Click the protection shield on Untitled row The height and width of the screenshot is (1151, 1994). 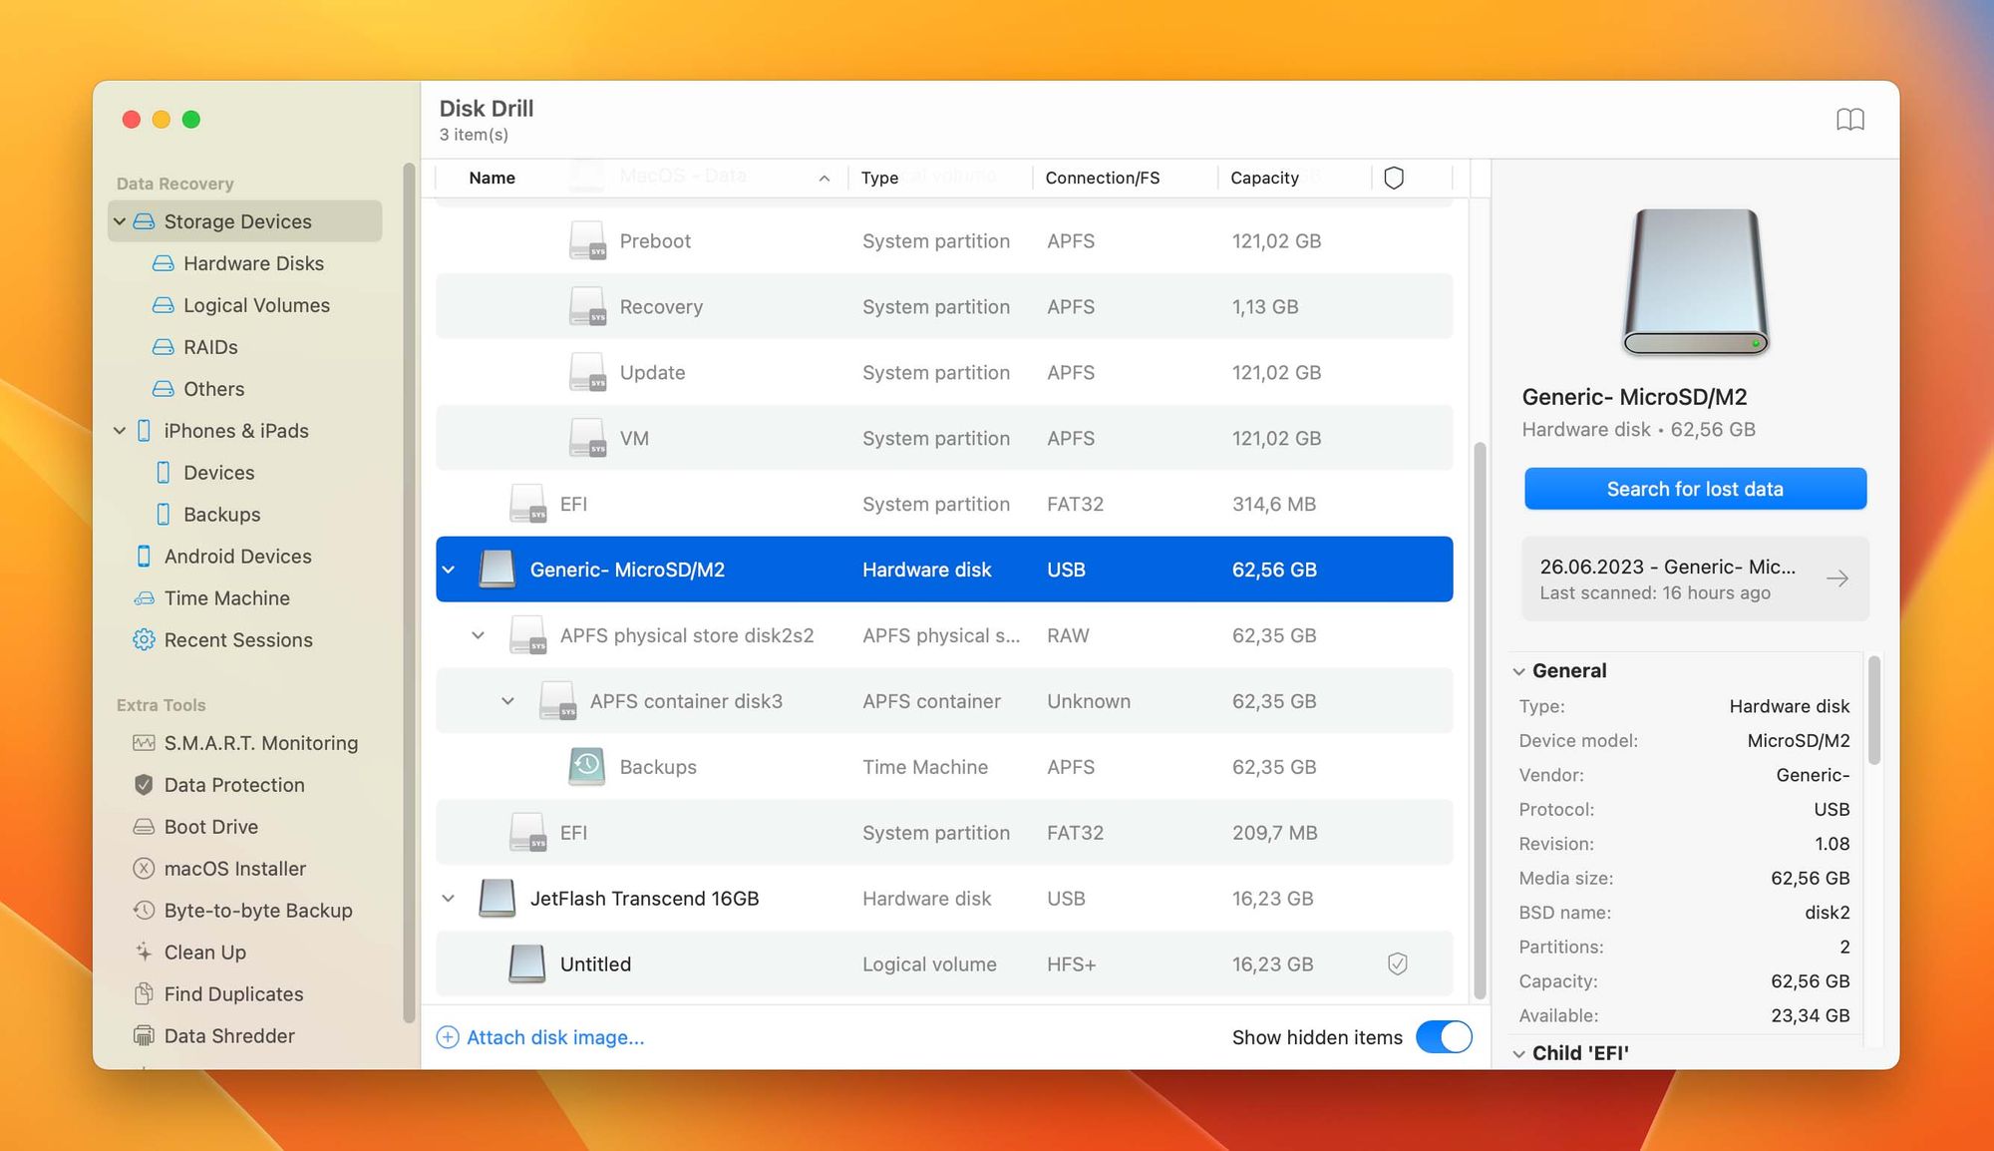click(1398, 964)
